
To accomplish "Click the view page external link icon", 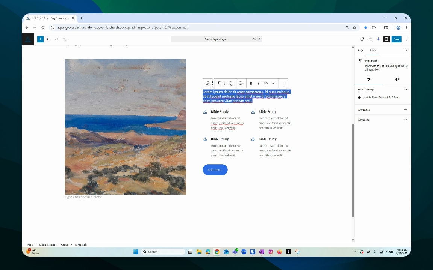I will [x=362, y=39].
